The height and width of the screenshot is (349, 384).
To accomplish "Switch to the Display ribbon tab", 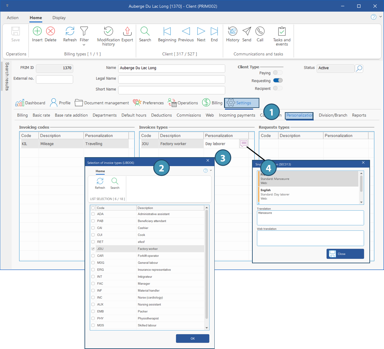I will tap(59, 18).
